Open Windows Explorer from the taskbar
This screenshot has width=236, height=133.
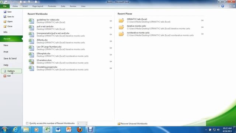26,130
